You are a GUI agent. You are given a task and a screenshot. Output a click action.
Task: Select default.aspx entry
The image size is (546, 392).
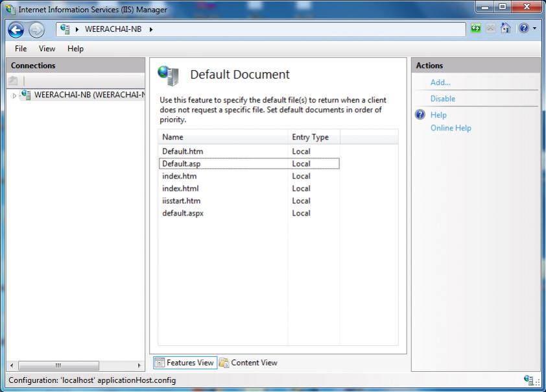249,214
